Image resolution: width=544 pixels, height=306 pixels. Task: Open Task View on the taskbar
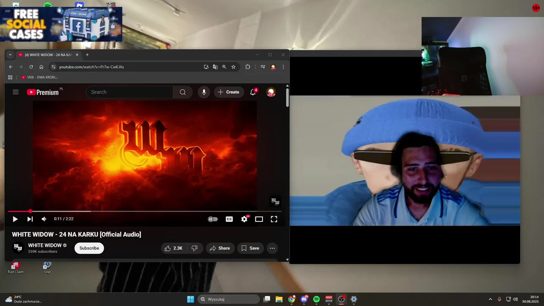click(x=267, y=299)
